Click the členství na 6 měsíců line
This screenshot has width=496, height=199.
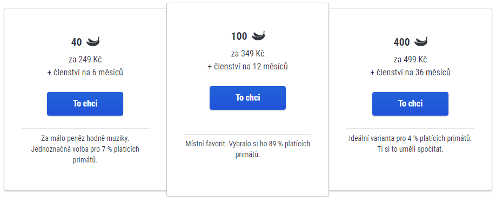(x=85, y=73)
